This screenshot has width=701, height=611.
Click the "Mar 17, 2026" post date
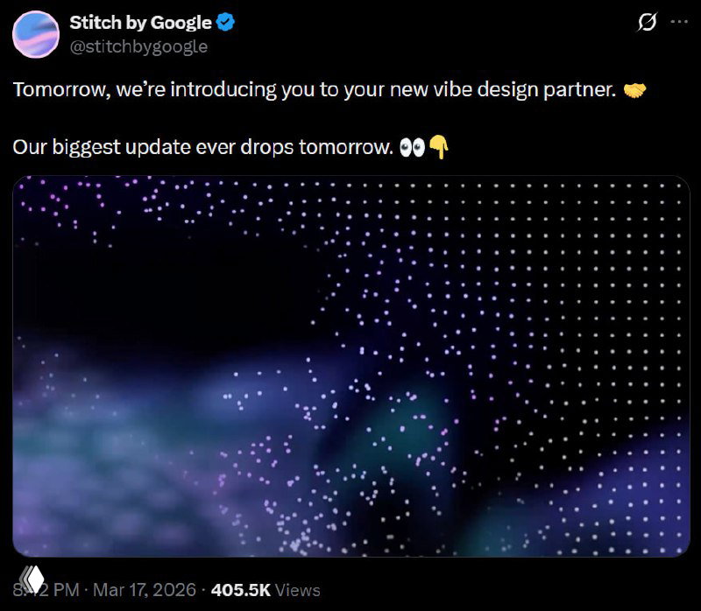tap(144, 590)
